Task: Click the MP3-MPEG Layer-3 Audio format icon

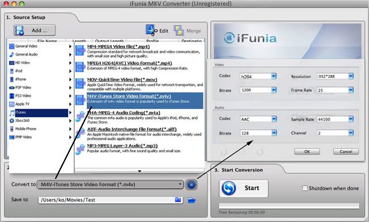Action: 80,149
